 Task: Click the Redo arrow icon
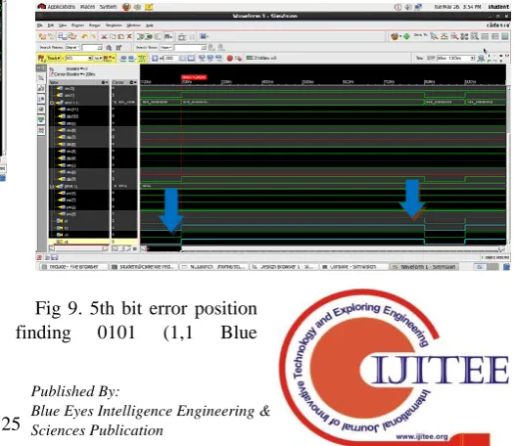[93, 36]
